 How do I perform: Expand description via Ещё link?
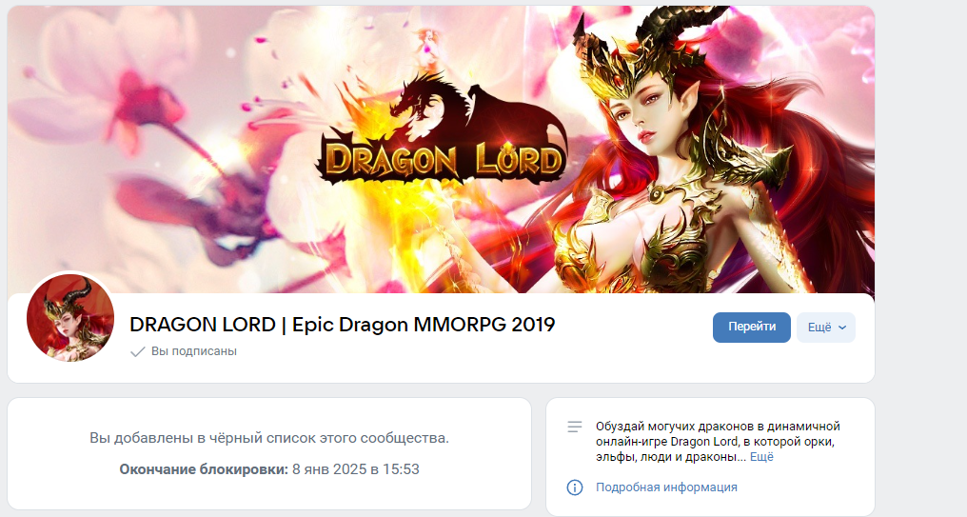click(761, 457)
